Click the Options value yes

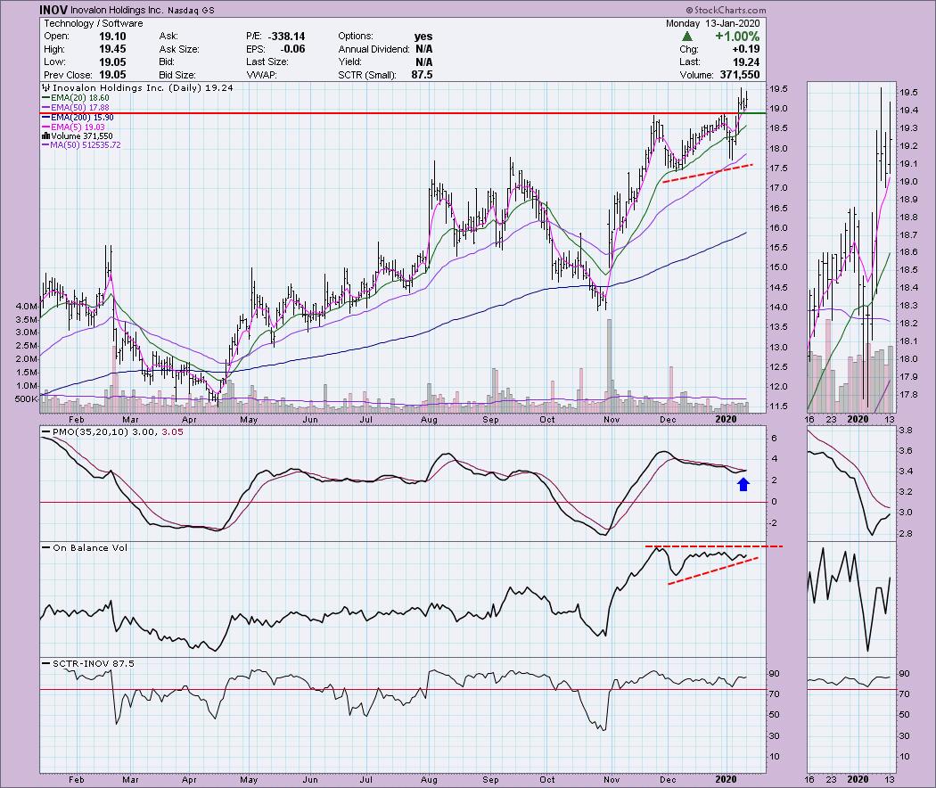(x=423, y=37)
